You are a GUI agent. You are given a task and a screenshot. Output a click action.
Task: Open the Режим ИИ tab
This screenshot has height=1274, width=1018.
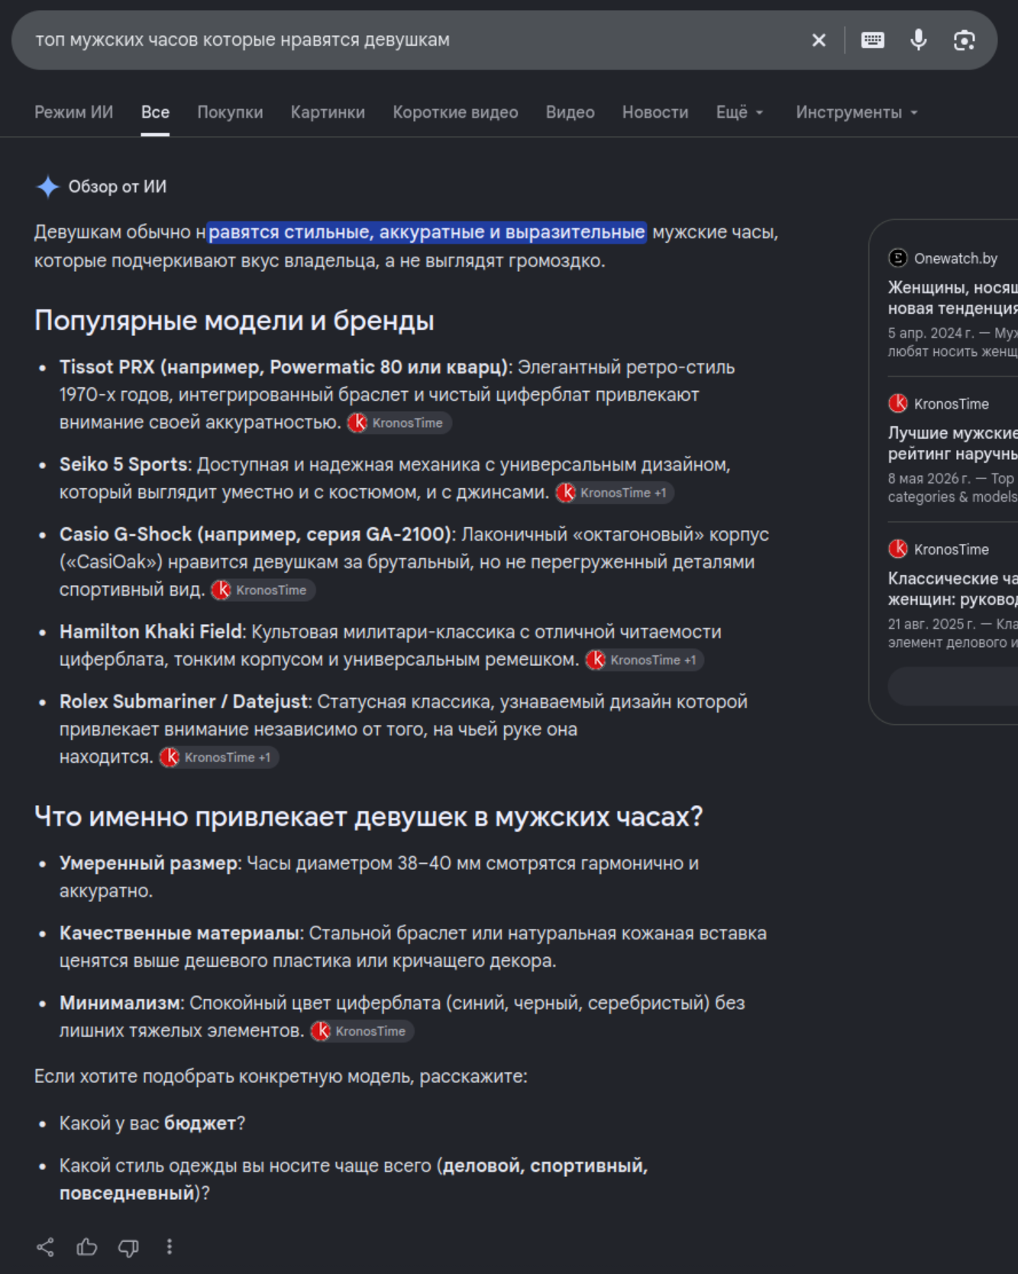(x=73, y=112)
